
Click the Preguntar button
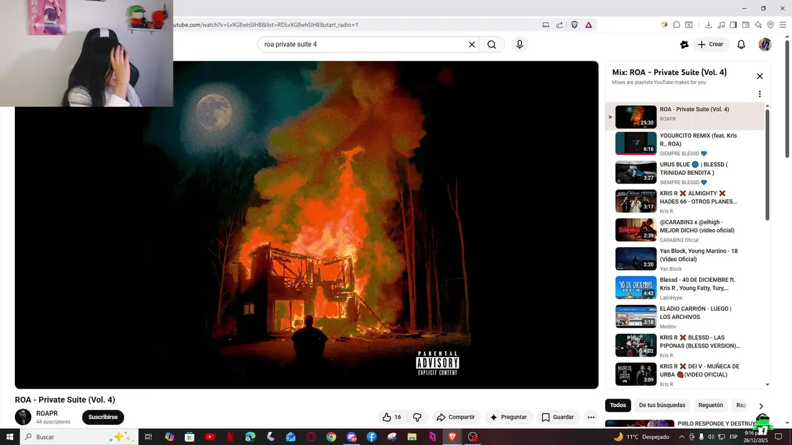coord(509,417)
